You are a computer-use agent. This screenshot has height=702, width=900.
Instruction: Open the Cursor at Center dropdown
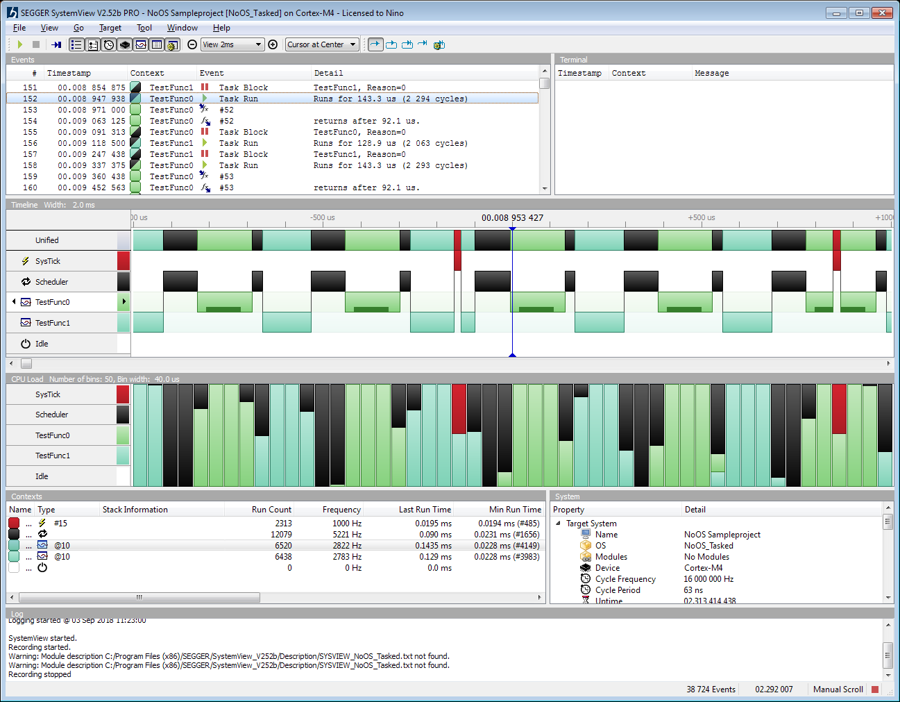click(x=322, y=44)
